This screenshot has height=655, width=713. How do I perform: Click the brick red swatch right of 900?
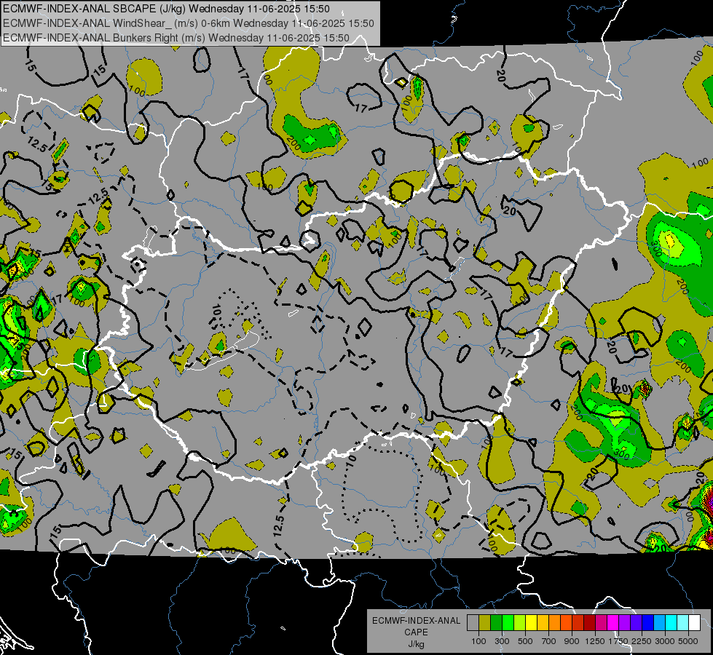[578, 622]
